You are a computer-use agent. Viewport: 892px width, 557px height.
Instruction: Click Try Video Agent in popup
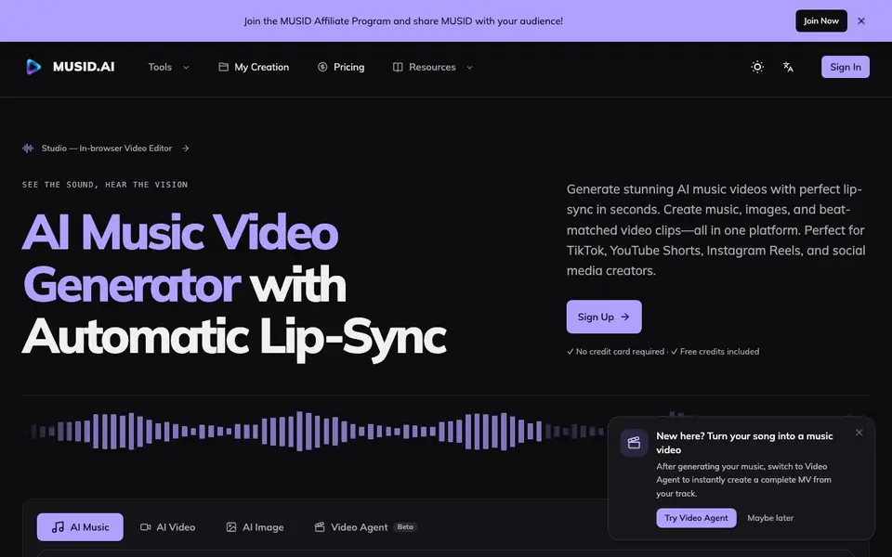pyautogui.click(x=696, y=518)
